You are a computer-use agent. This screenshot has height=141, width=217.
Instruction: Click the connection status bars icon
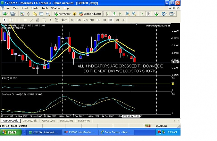coord(148,126)
